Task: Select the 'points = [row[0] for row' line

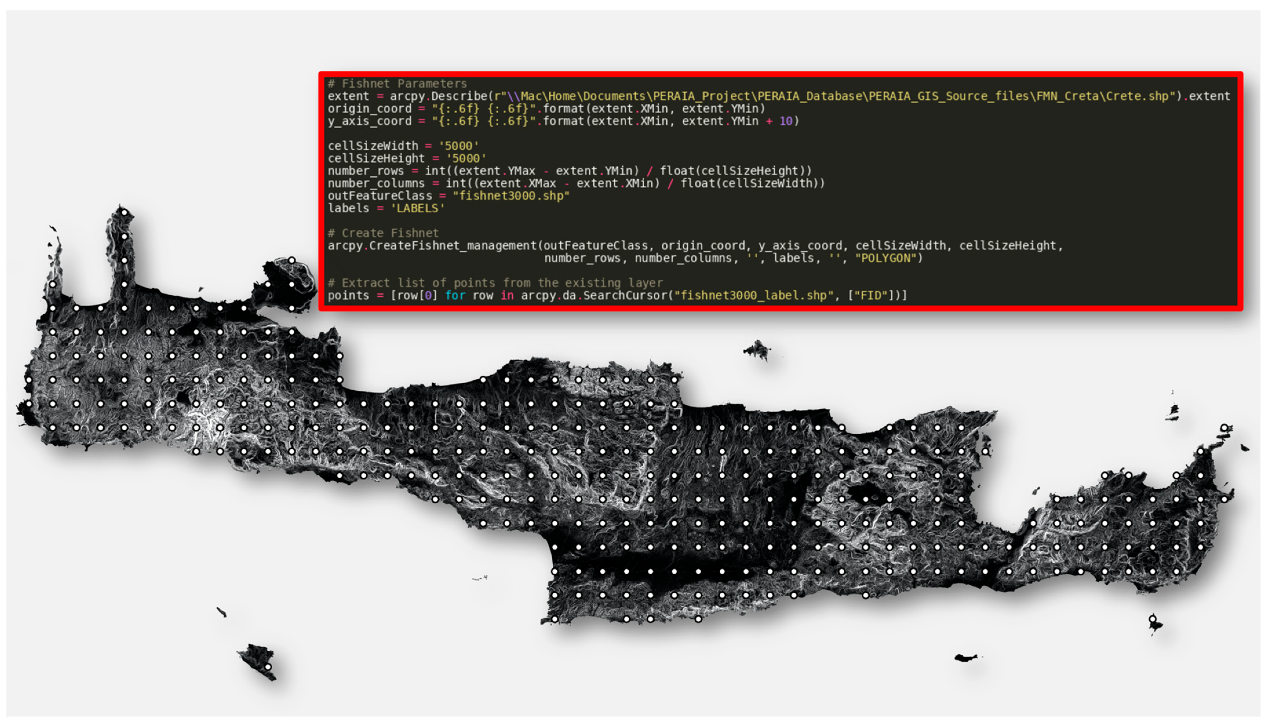Action: click(x=617, y=296)
